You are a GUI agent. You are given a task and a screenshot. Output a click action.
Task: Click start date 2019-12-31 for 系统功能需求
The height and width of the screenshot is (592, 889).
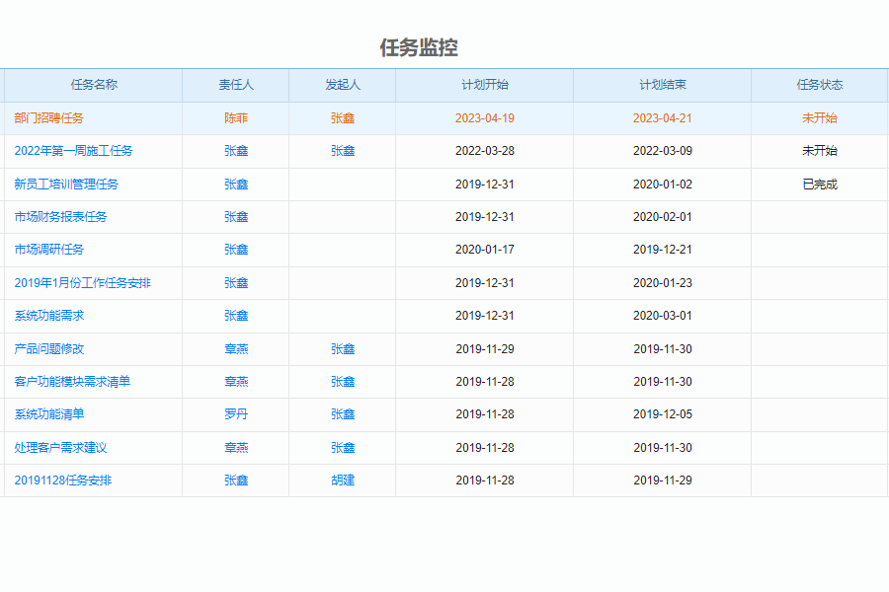tap(485, 316)
